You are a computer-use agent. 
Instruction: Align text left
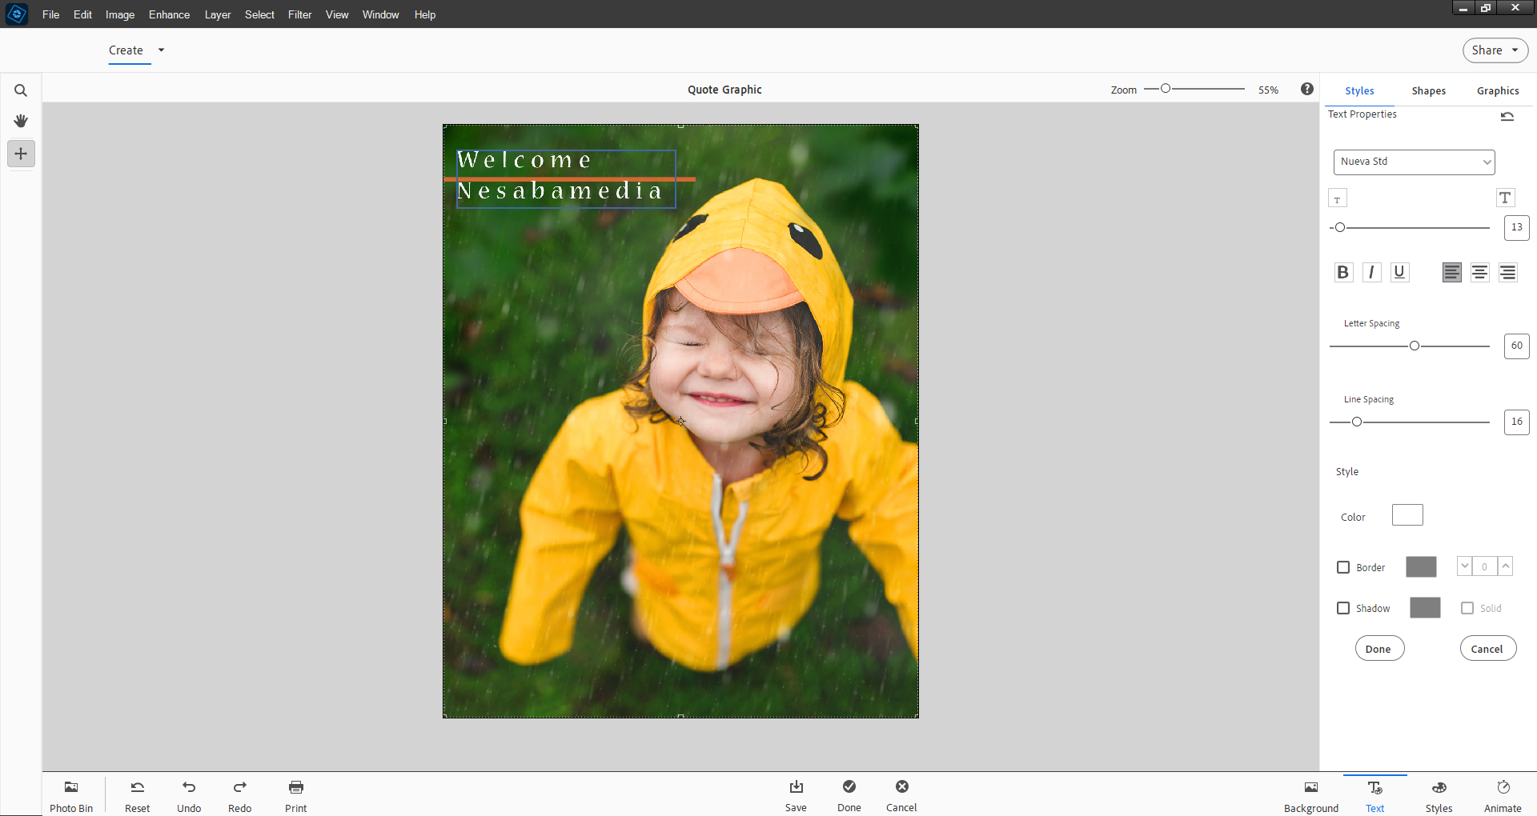(x=1452, y=272)
